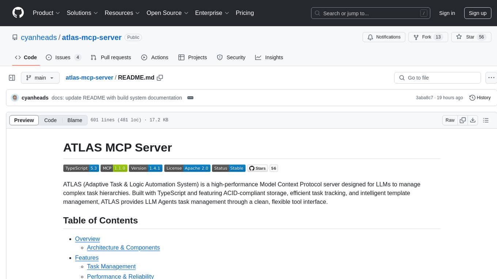Open the main branch selector
Screen dimensions: 497x279
[40, 78]
